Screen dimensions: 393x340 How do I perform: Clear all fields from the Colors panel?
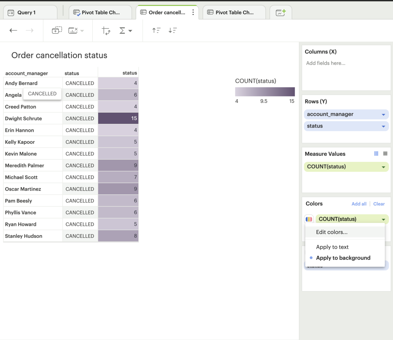(x=379, y=204)
